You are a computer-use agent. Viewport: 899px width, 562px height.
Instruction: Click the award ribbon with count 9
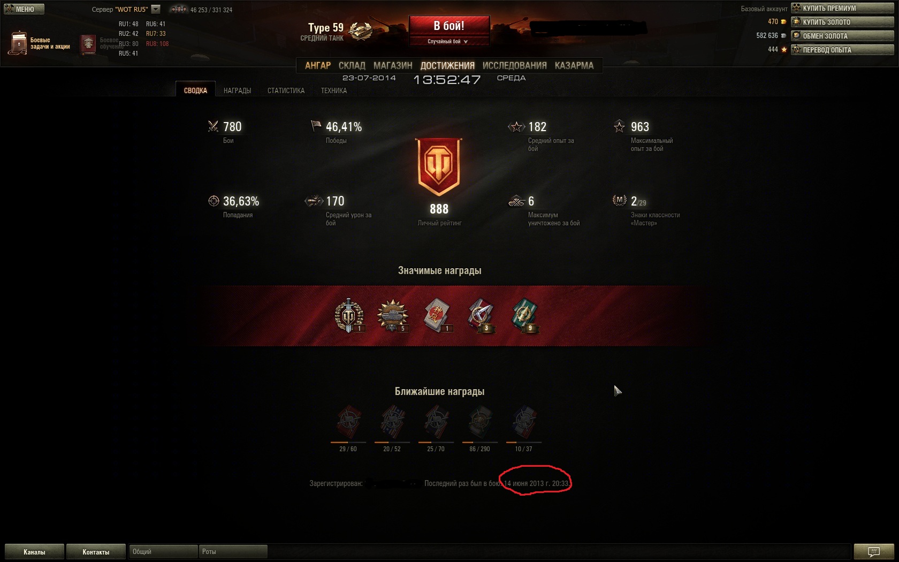pos(524,316)
